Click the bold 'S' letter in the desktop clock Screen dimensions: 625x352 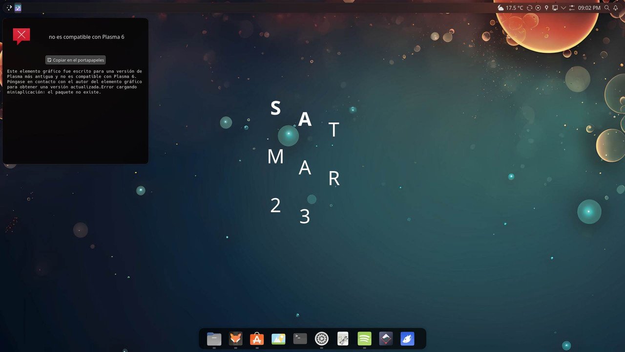click(275, 108)
